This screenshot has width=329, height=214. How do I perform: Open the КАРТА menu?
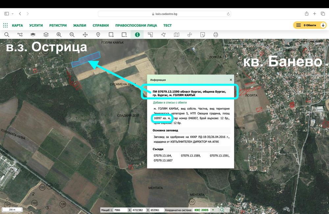click(17, 25)
